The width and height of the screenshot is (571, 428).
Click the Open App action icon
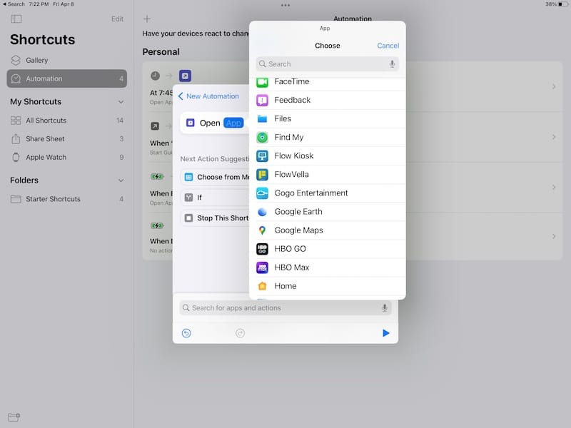click(x=190, y=123)
